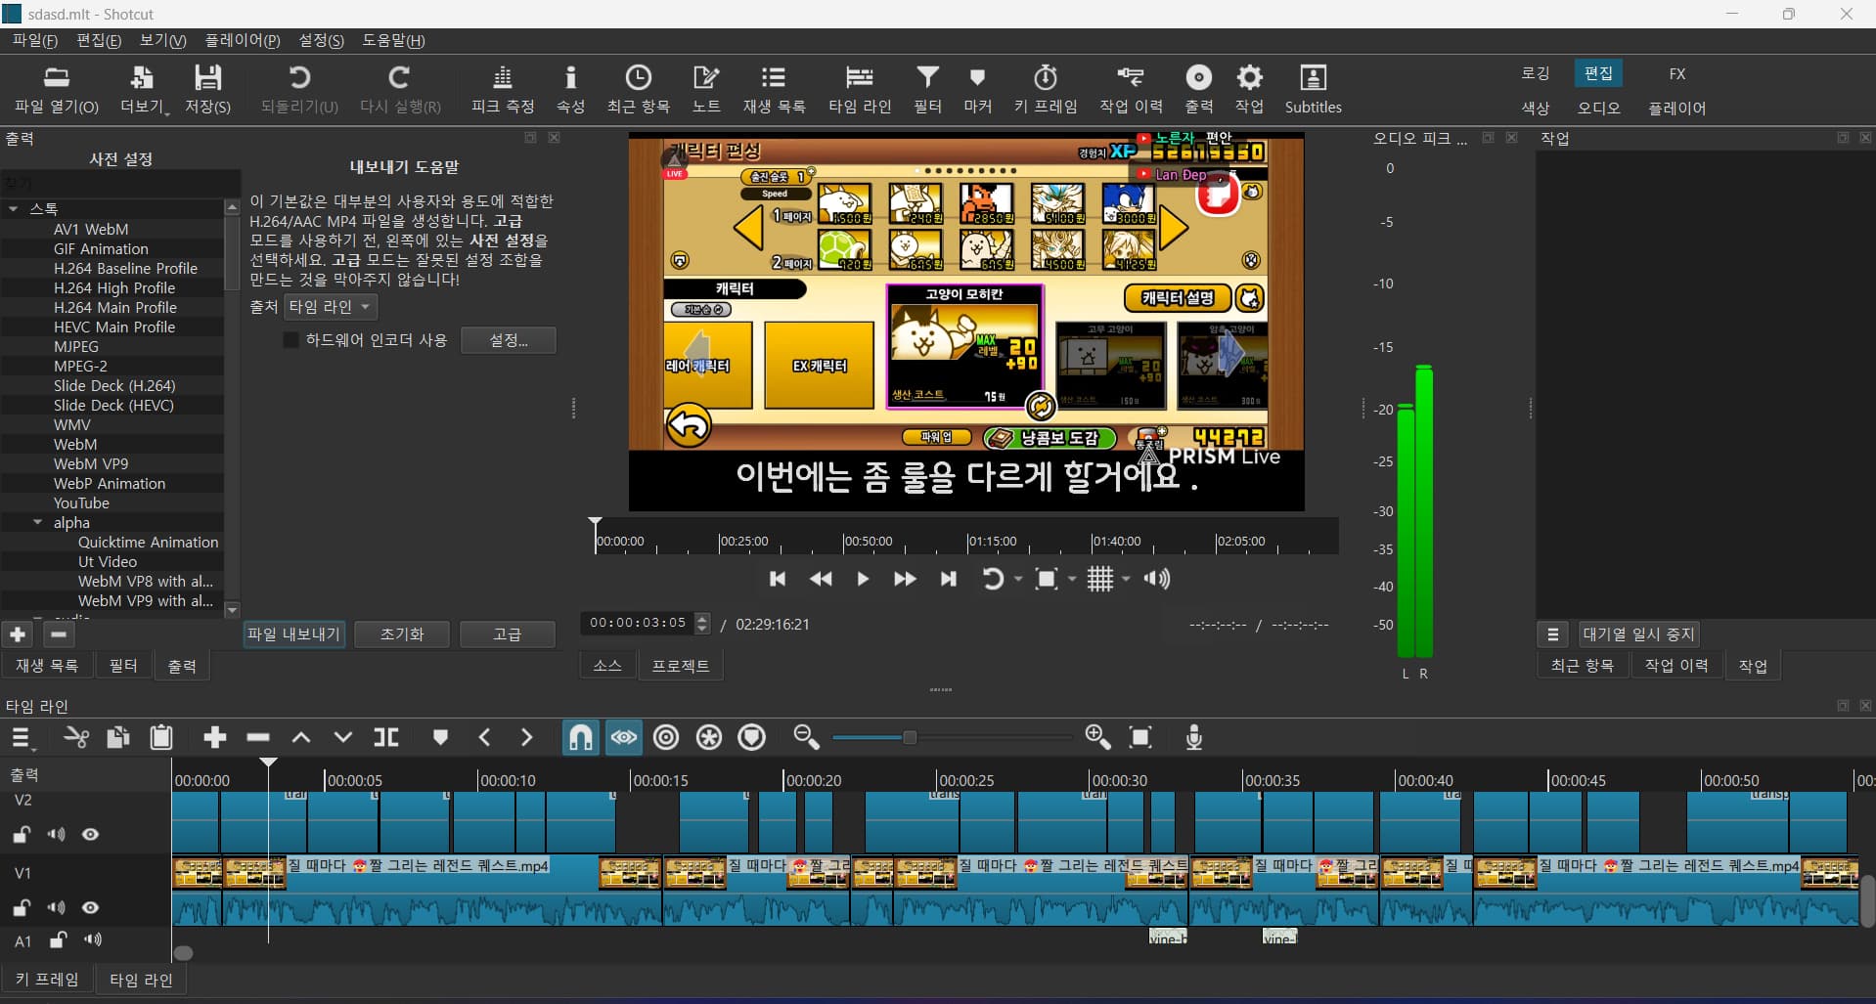Select the YouTube export preset
The height and width of the screenshot is (1004, 1876).
[x=81, y=503]
